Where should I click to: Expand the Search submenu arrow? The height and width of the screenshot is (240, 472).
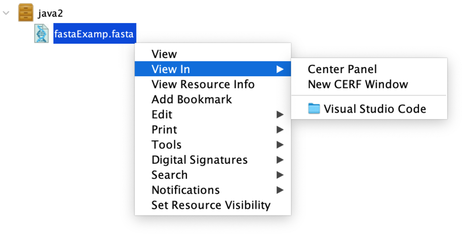279,175
